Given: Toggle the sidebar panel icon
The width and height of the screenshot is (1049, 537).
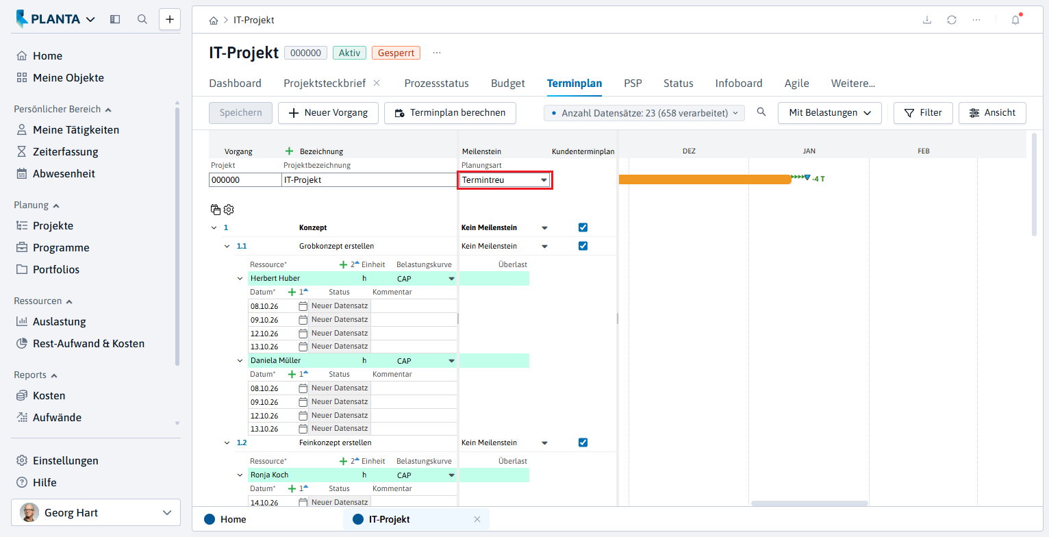Looking at the screenshot, I should pos(115,19).
